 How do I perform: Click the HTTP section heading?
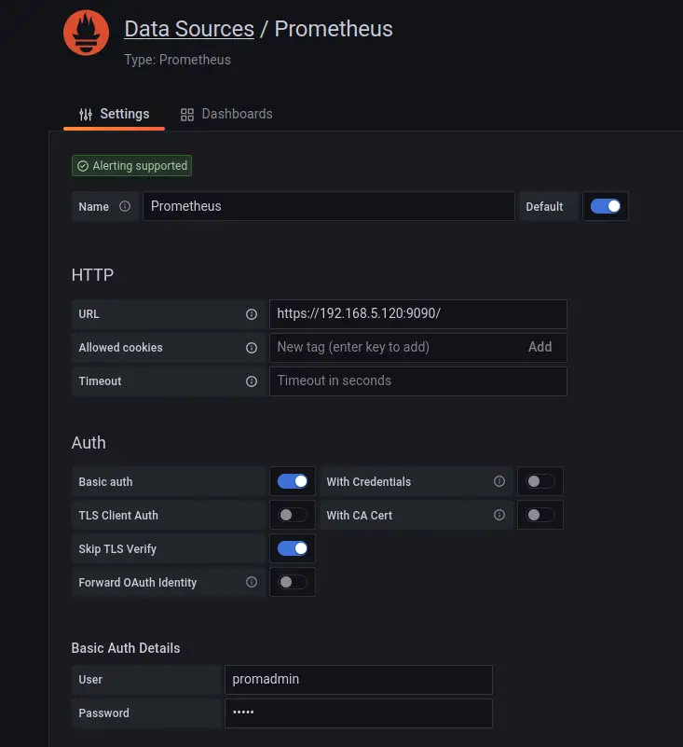point(92,275)
